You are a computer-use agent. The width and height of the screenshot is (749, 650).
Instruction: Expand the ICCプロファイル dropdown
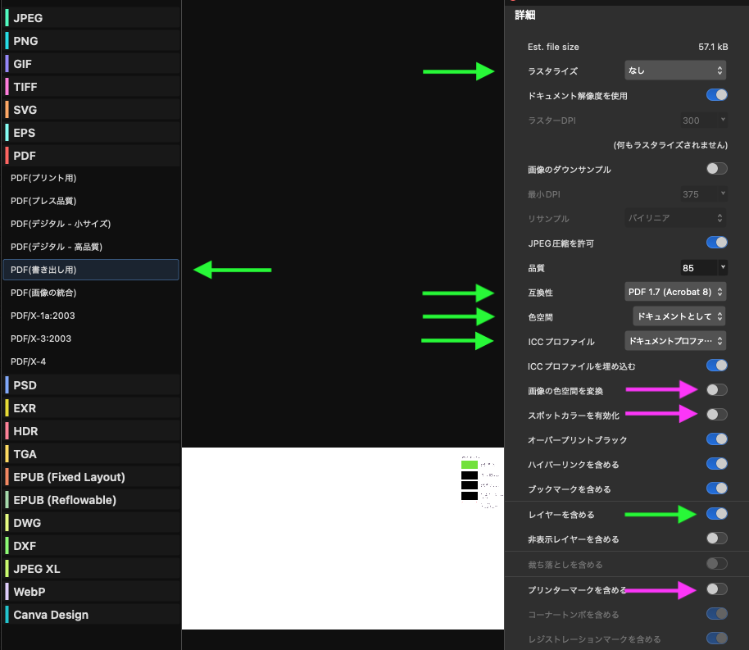(674, 341)
